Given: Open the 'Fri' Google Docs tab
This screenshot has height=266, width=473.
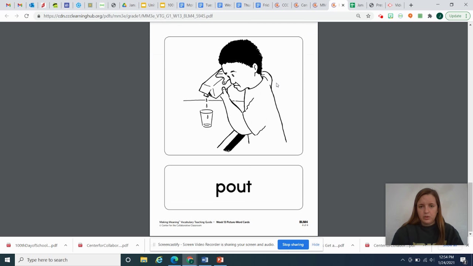Looking at the screenshot, I should click(x=263, y=5).
